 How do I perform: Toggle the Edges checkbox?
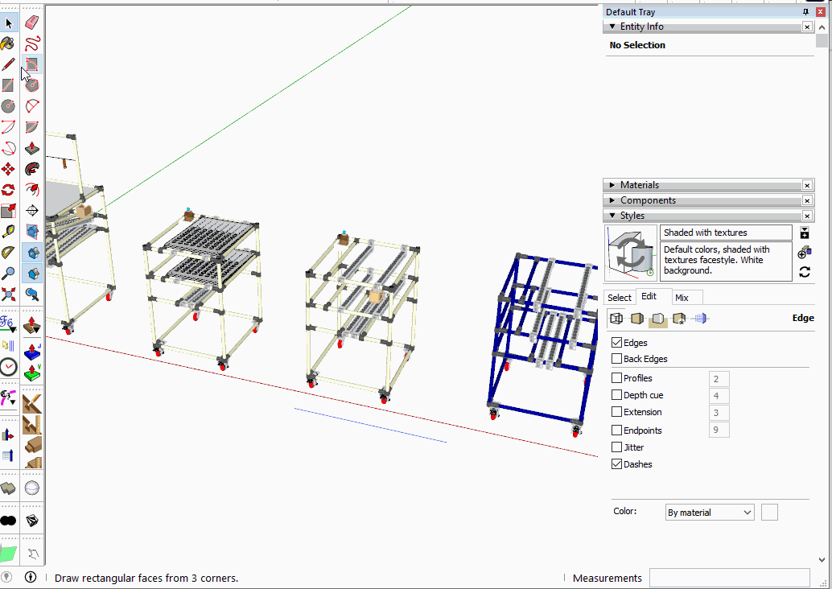click(616, 342)
